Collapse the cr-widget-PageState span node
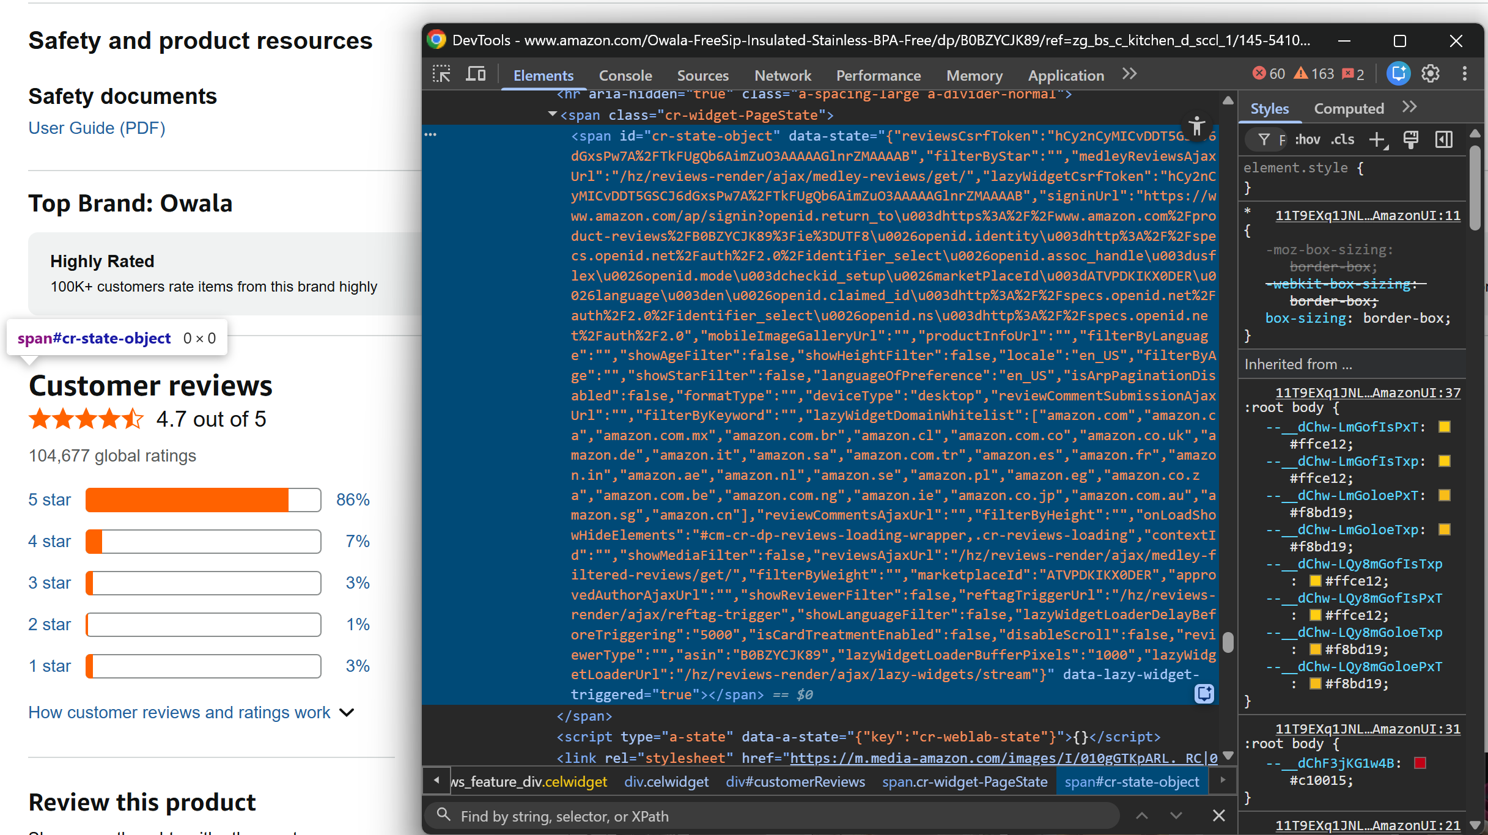 tap(553, 114)
